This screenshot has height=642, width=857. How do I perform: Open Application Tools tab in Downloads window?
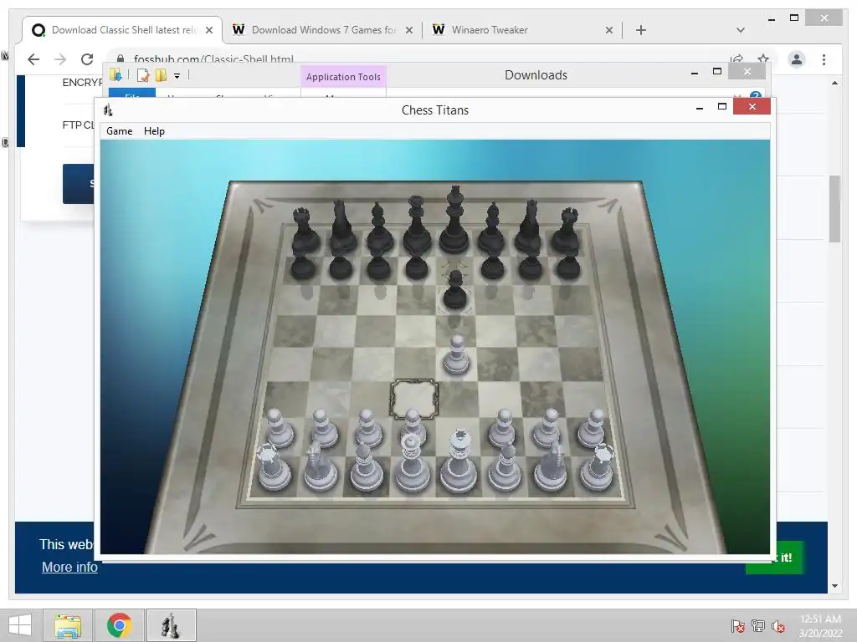click(343, 77)
